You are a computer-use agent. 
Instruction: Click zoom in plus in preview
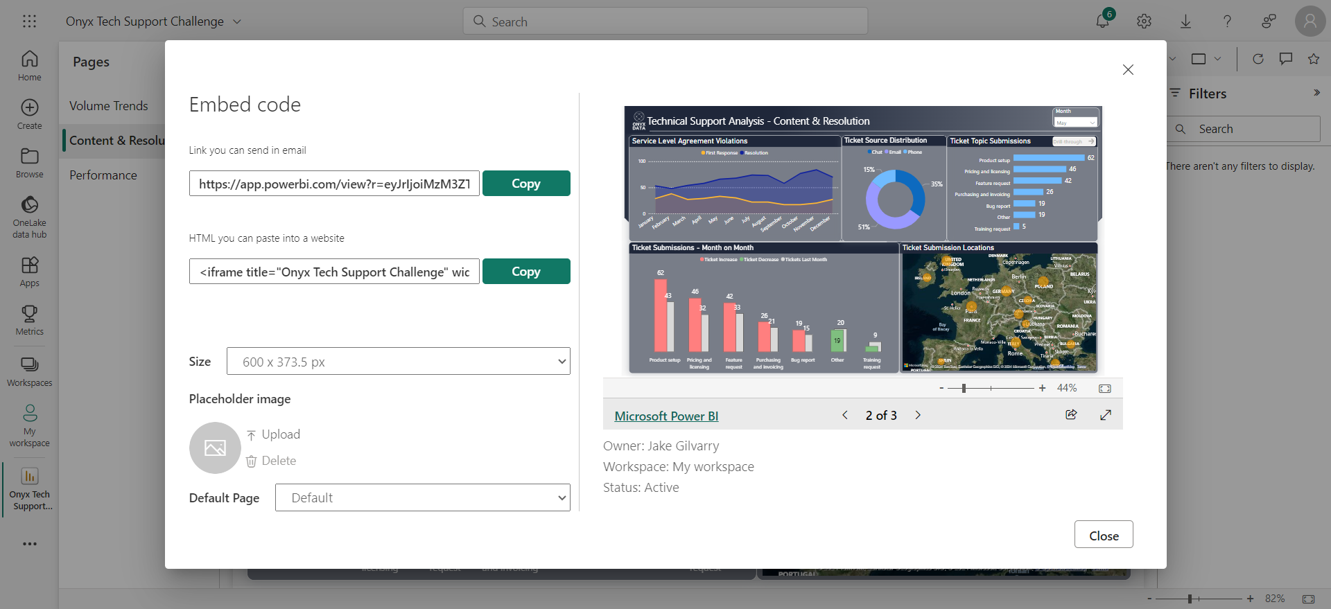(x=1042, y=388)
